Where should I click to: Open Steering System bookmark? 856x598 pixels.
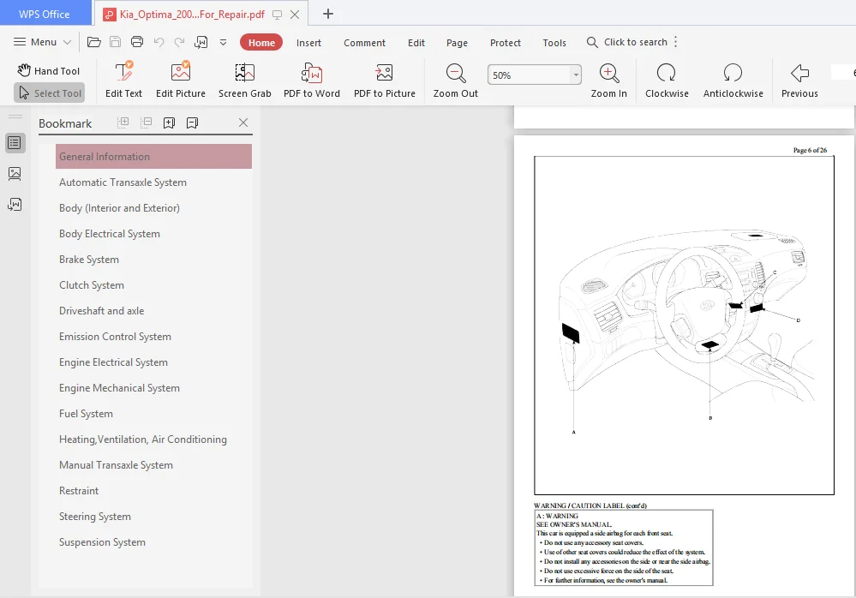95,516
